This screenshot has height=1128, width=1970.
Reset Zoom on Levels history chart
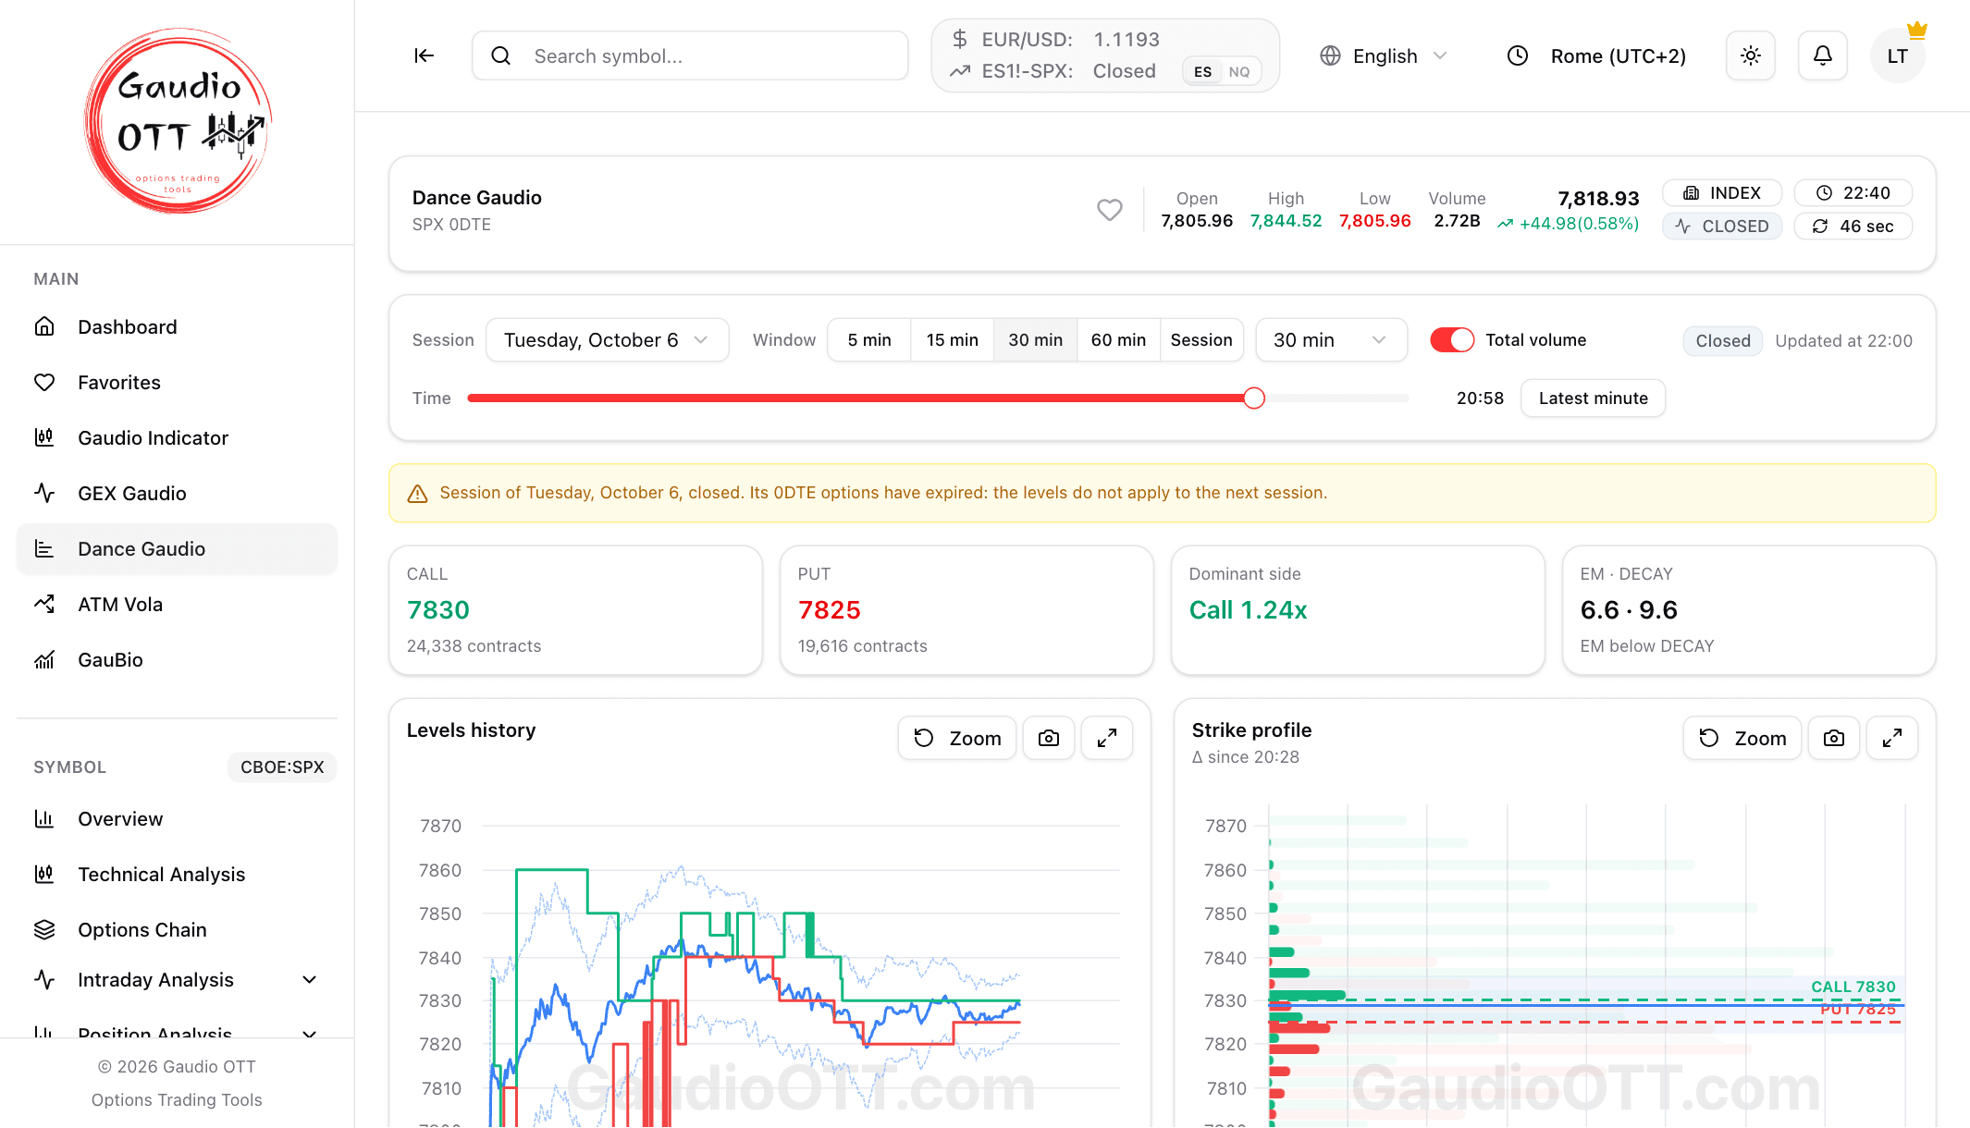(x=957, y=738)
